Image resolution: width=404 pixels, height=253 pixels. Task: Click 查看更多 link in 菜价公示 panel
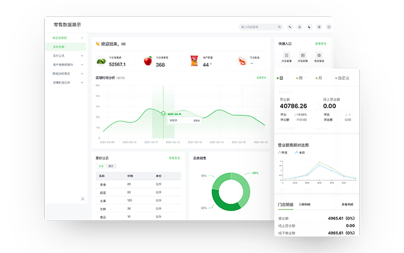coord(174,158)
